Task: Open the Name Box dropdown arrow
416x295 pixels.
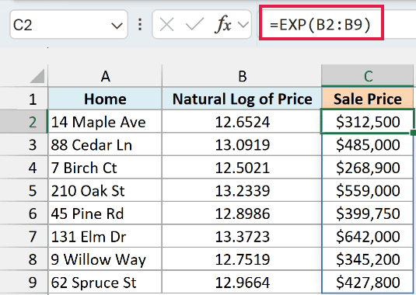Action: pos(117,26)
